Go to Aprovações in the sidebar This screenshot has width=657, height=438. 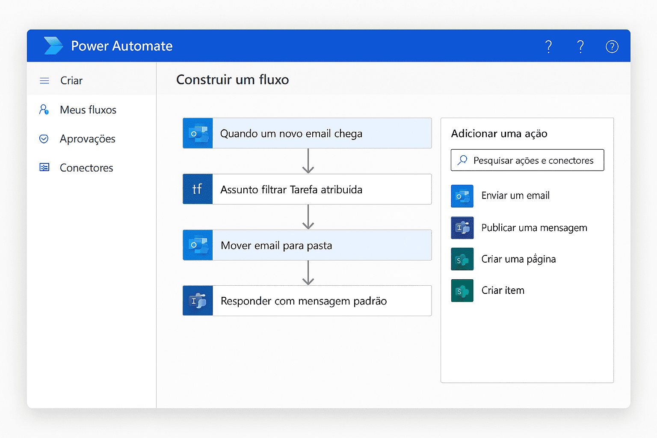(x=87, y=139)
